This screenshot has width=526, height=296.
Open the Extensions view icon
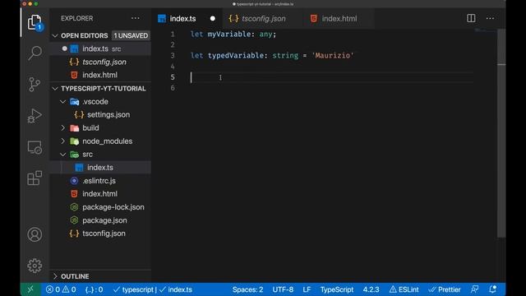point(35,178)
